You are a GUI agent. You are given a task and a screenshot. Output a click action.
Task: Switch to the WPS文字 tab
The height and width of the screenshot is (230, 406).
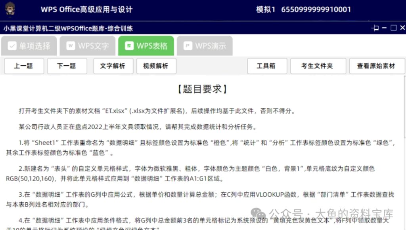tap(88, 46)
